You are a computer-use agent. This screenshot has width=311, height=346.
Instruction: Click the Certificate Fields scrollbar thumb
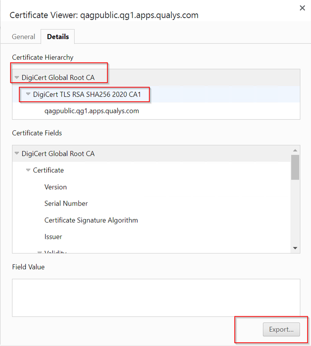click(x=295, y=167)
